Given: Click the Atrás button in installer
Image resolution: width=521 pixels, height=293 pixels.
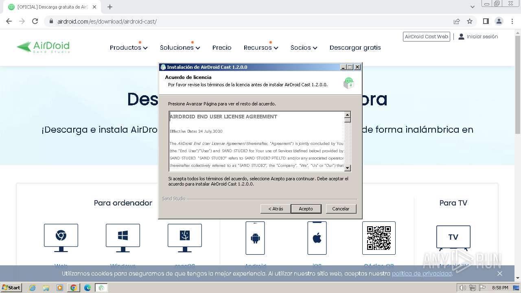Looking at the screenshot, I should tap(276, 209).
